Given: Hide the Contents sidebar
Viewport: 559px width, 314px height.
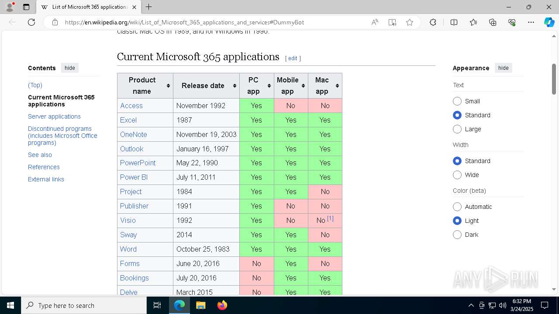Looking at the screenshot, I should [x=70, y=68].
